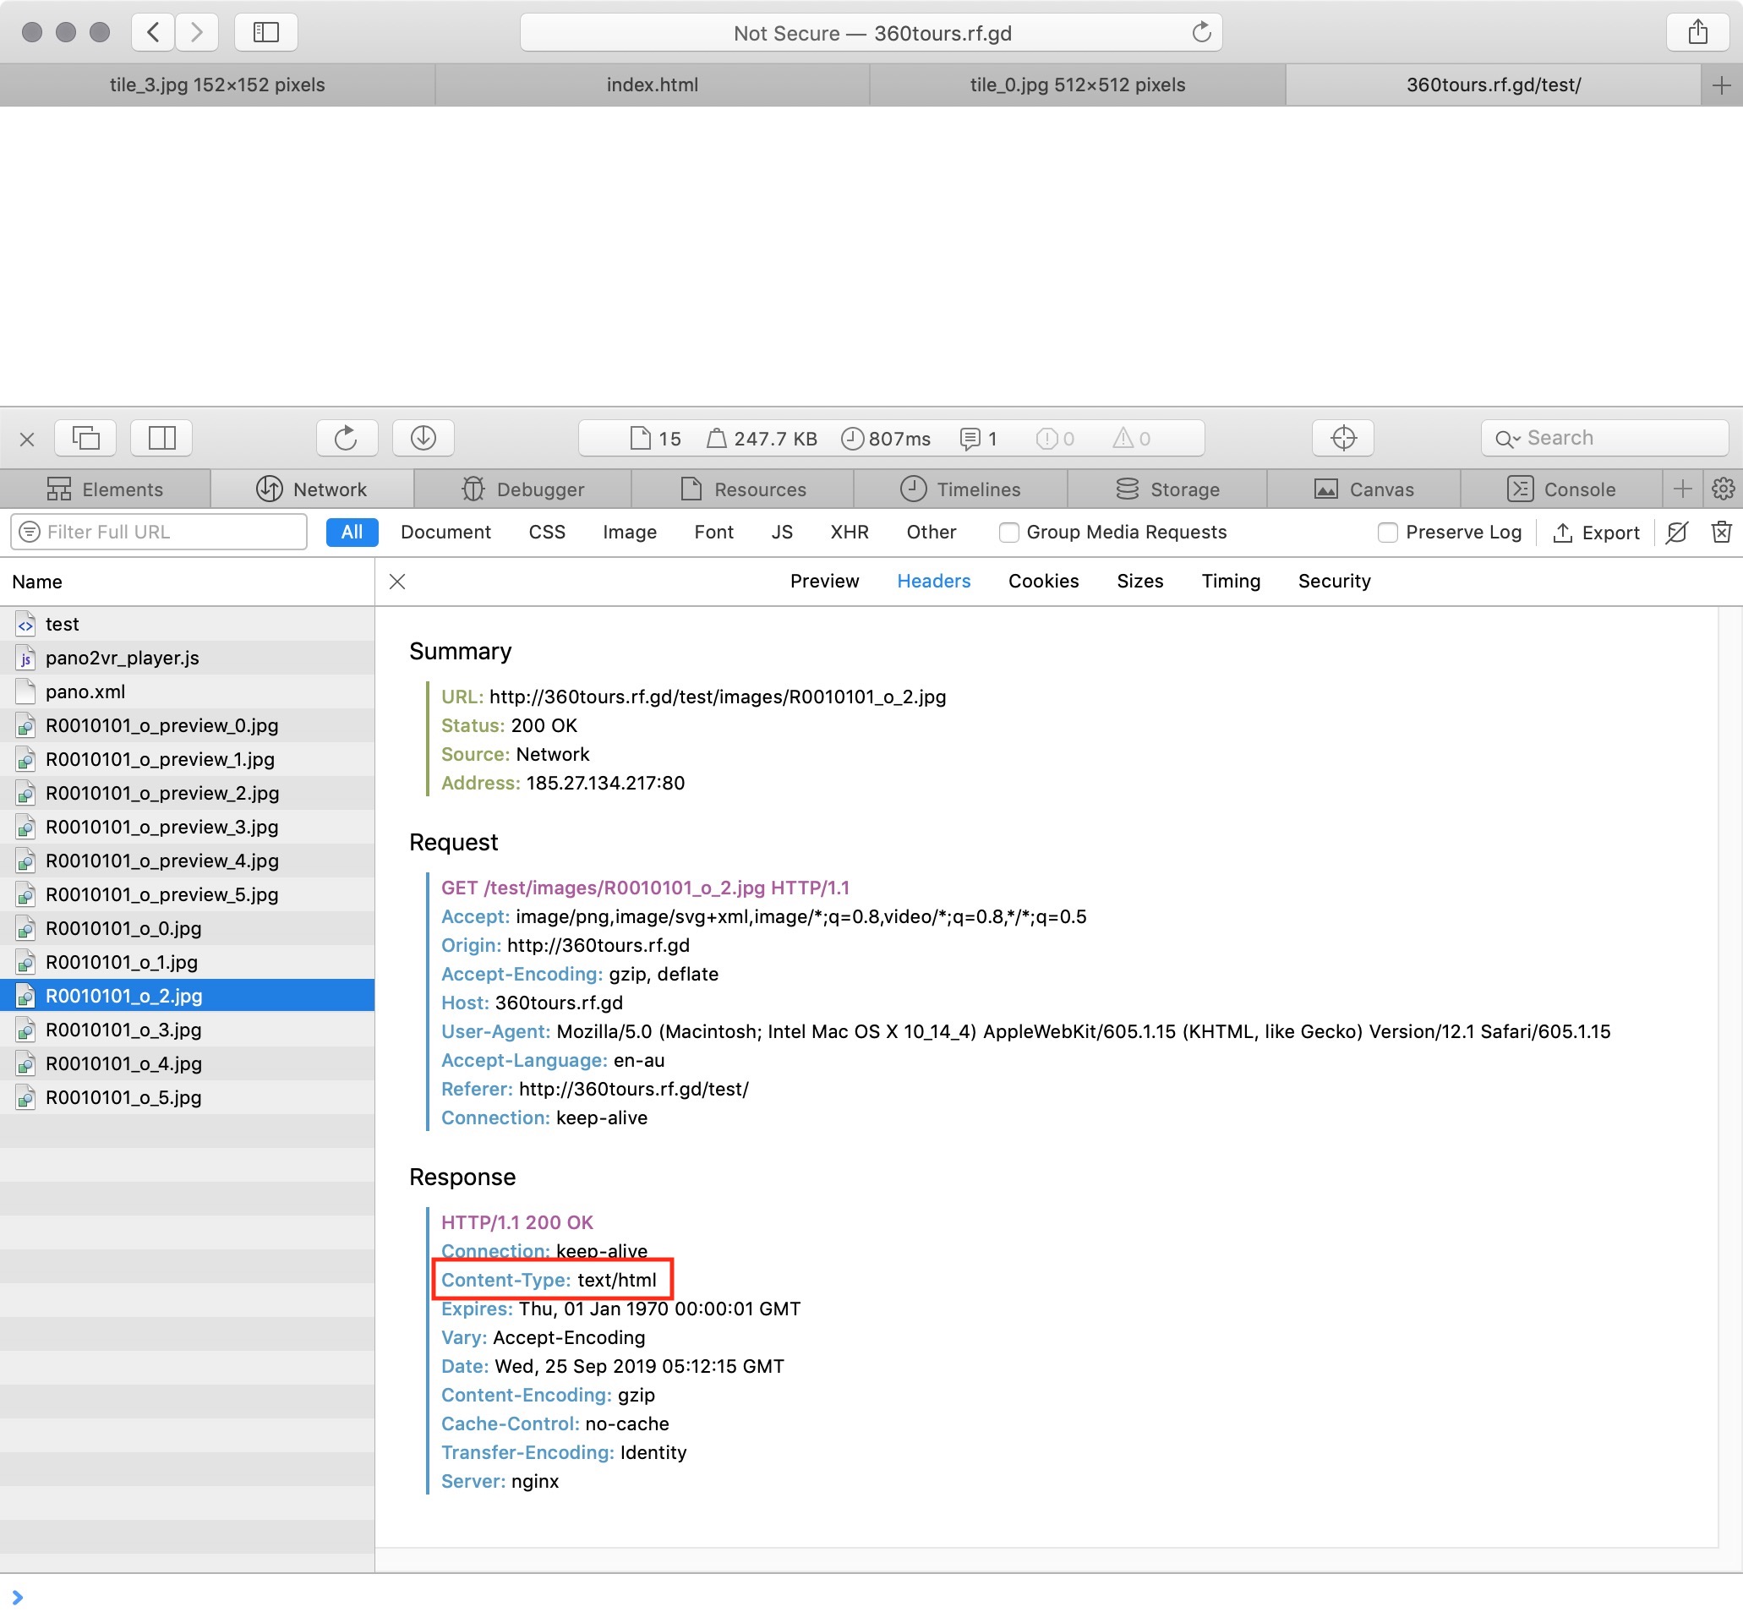Dock the inspector to the side
This screenshot has width=1743, height=1623.
point(161,438)
